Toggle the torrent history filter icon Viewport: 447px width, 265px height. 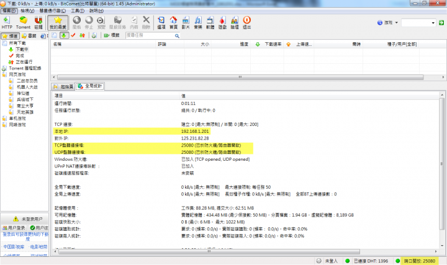(94, 35)
